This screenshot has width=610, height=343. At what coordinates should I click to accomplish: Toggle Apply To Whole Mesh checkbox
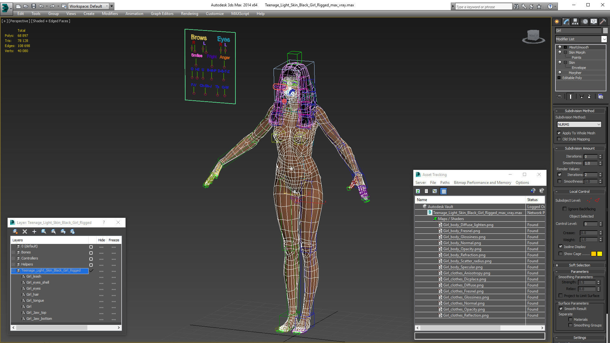coord(559,133)
